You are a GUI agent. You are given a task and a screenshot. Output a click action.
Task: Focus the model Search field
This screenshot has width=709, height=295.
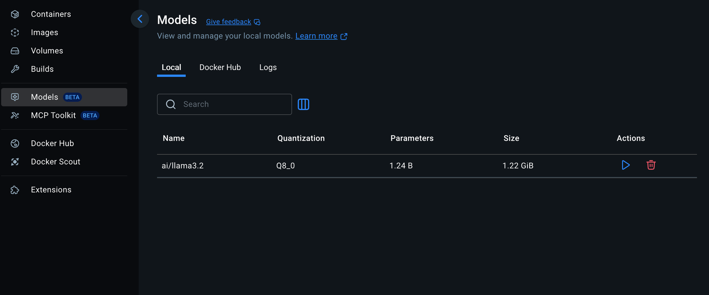point(224,104)
